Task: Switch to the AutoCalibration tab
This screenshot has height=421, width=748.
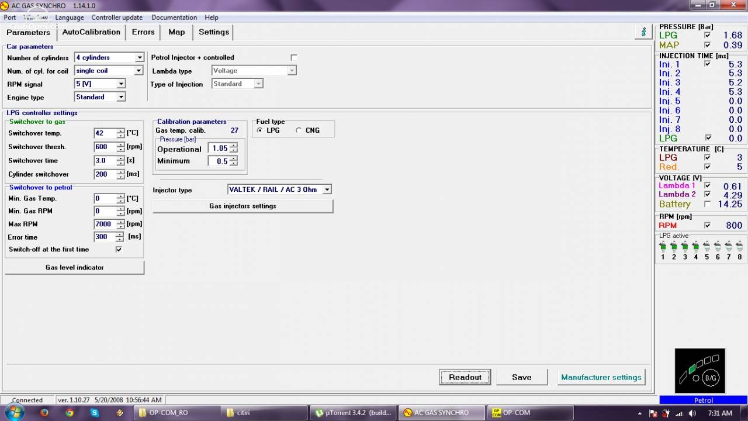Action: 91,32
